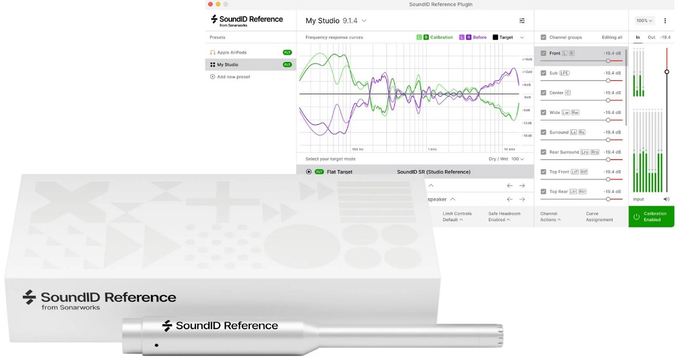Uncheck the Front channel checkbox
The height and width of the screenshot is (358, 688).
point(544,53)
